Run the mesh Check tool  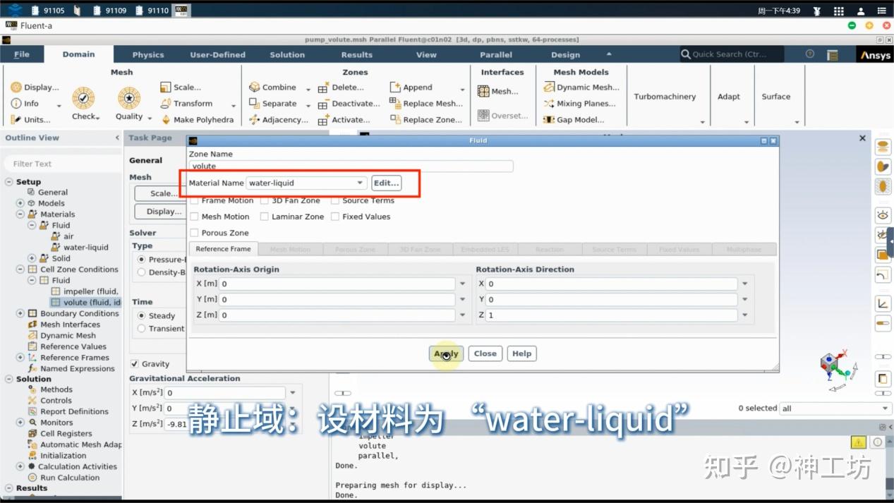point(84,103)
